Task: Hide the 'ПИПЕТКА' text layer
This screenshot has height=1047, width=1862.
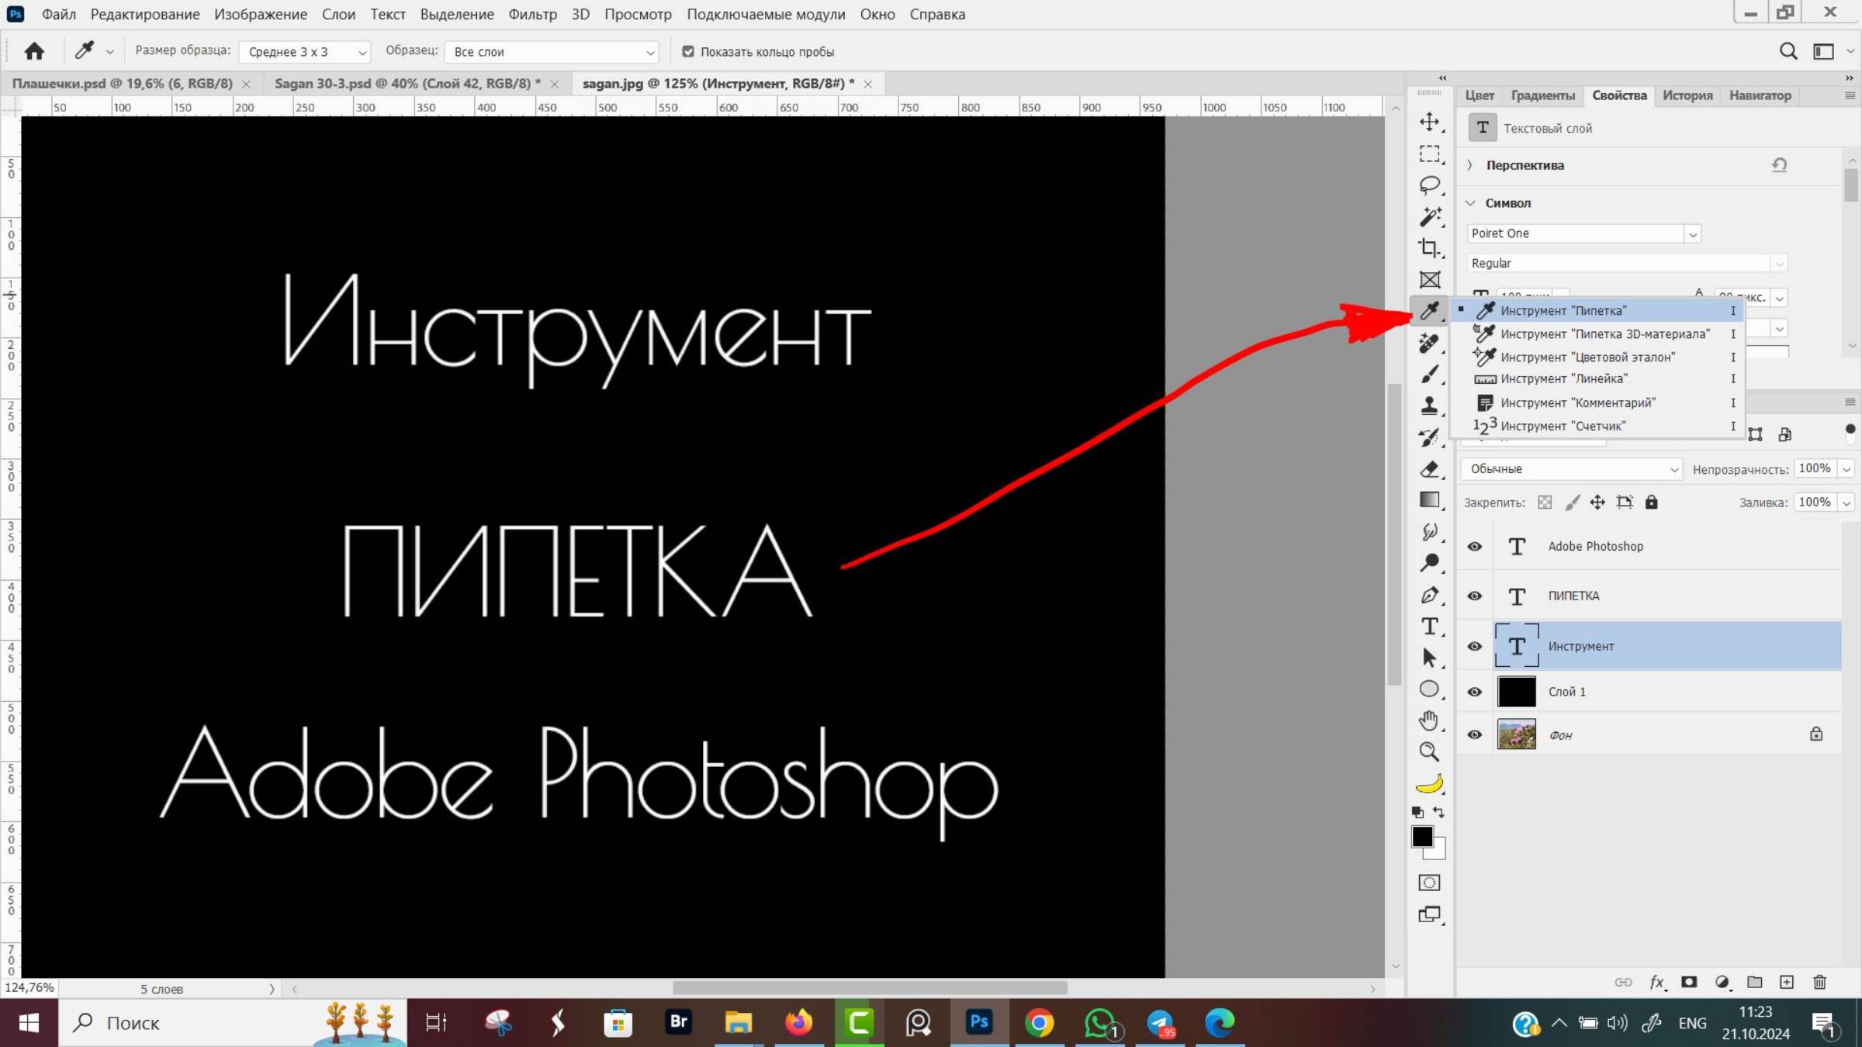Action: (1475, 596)
